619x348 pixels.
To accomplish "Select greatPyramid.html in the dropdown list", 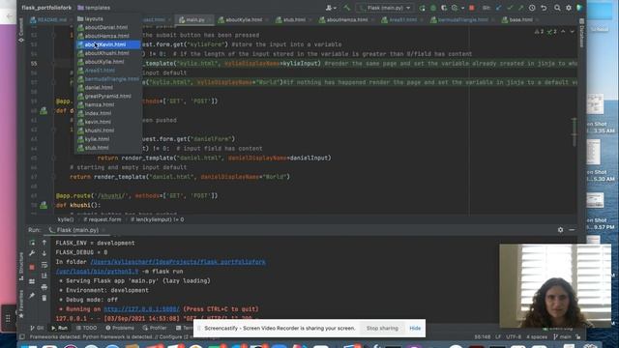I will click(107, 96).
